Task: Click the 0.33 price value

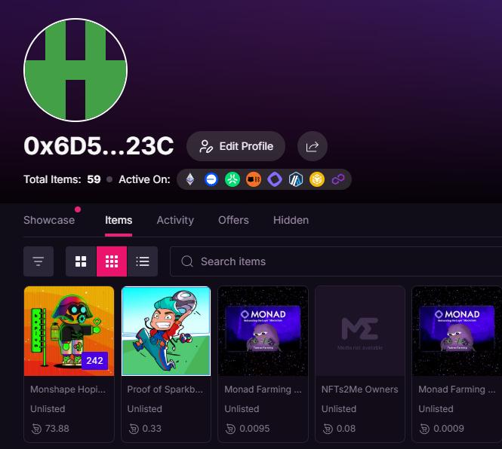Action: click(152, 429)
